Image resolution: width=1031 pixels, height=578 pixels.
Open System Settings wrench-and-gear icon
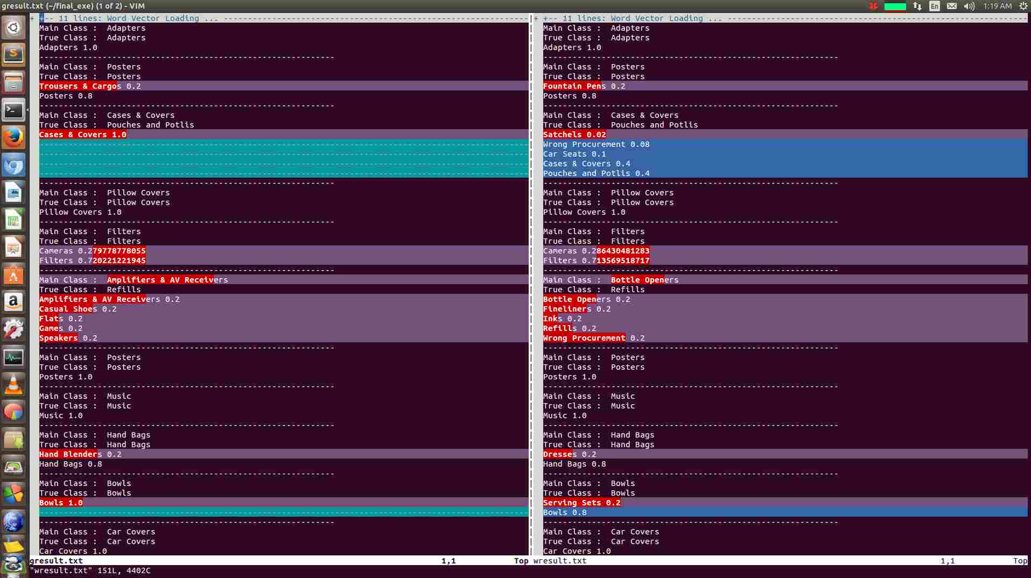coord(13,330)
